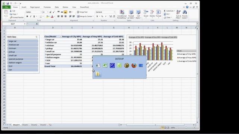Clear the Veh Class slicer filter

click(37, 37)
